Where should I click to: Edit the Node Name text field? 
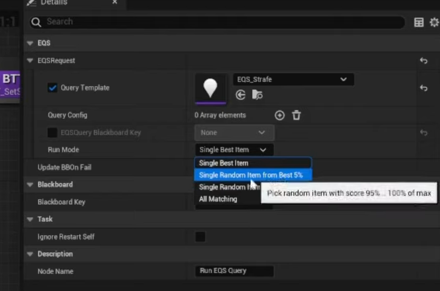click(235, 271)
